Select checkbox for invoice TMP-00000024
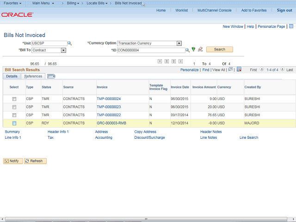 14,99
